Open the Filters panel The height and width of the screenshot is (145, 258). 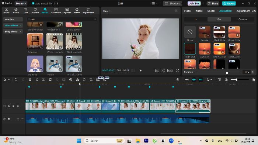coord(77,11)
